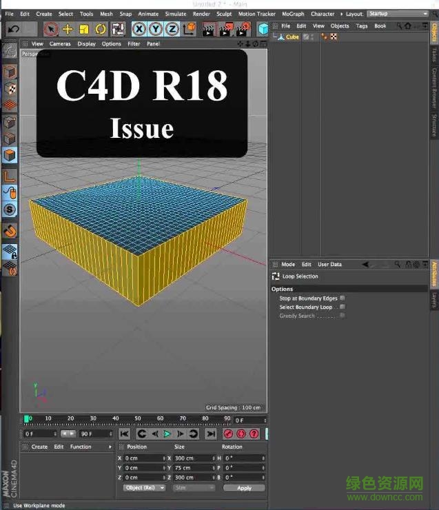
Task: Add a cube primitive from toolbar
Action: click(x=263, y=29)
